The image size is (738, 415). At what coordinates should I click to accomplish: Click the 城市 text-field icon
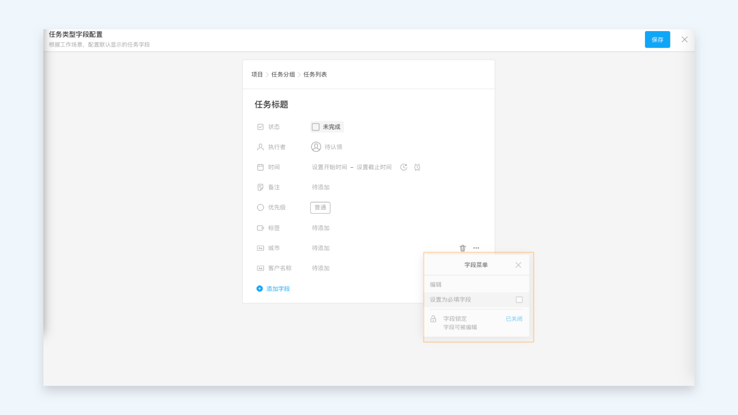click(260, 248)
